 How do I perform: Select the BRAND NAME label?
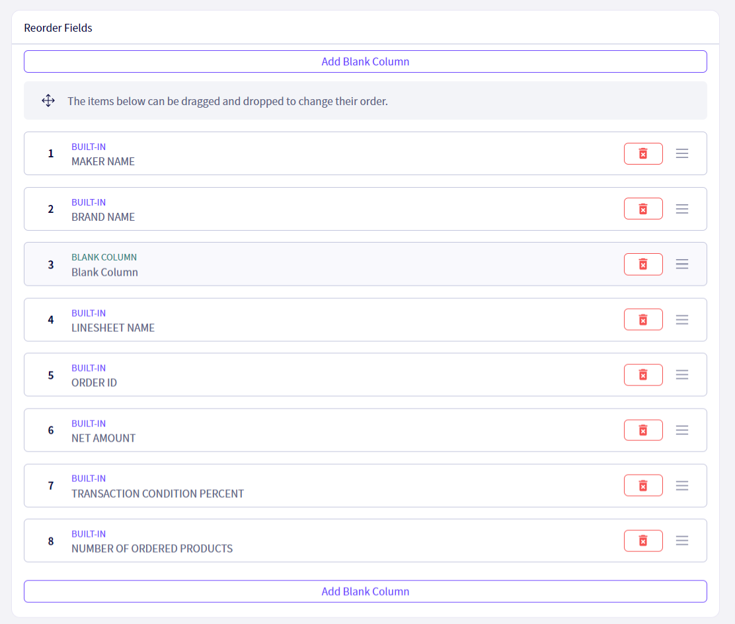click(103, 217)
